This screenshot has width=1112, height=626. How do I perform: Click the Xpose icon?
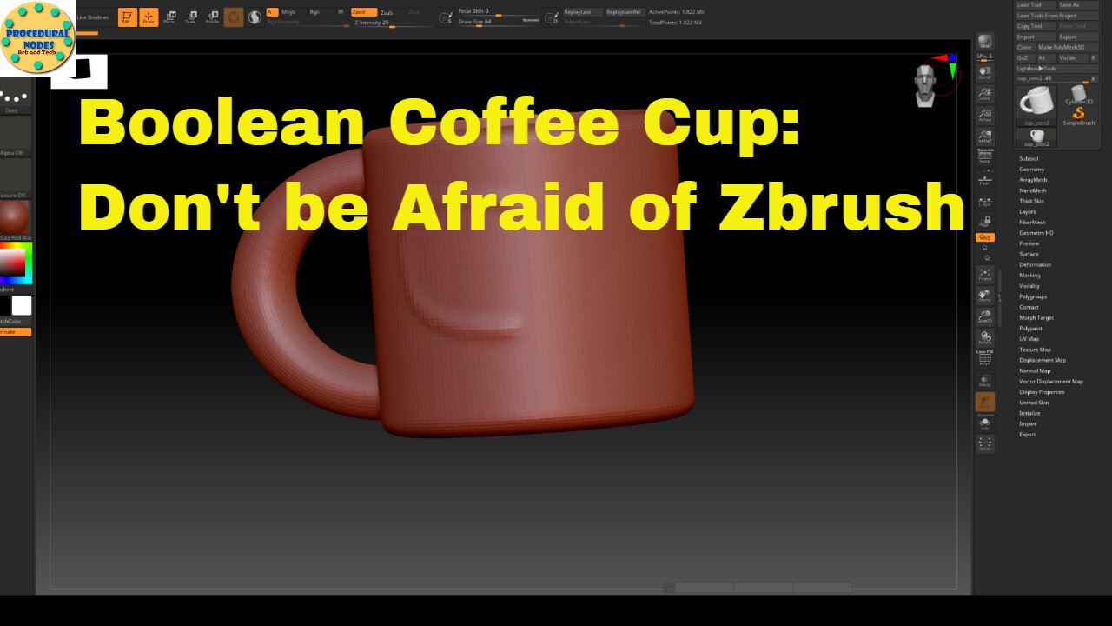(984, 444)
